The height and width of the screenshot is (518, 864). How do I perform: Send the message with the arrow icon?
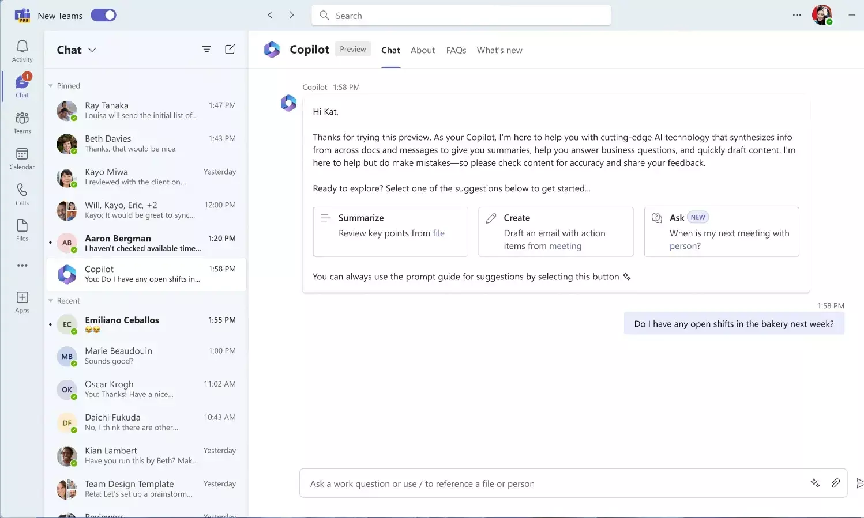coord(859,483)
